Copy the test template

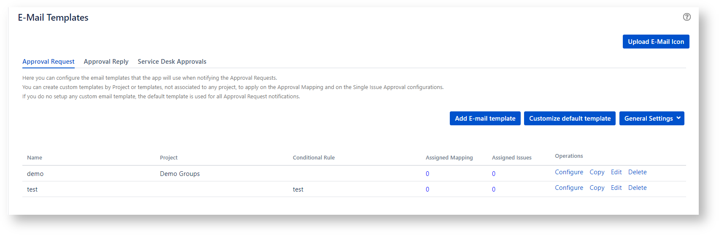click(597, 188)
